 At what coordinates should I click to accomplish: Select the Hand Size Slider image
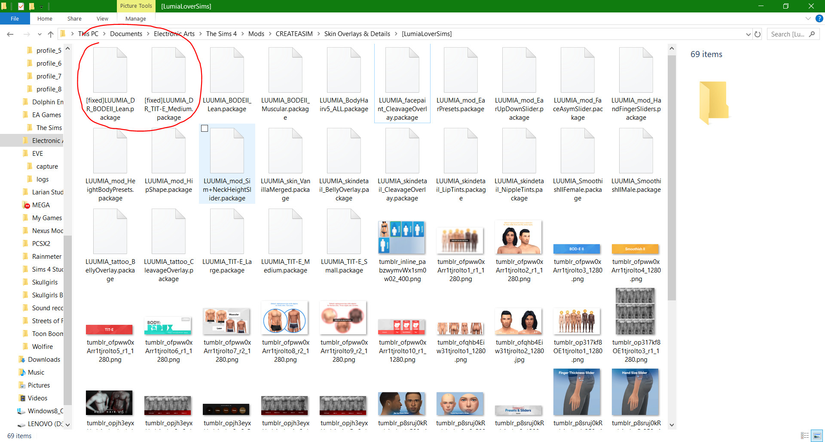[x=635, y=392]
